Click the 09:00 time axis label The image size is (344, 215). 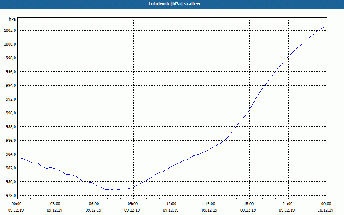pos(133,204)
